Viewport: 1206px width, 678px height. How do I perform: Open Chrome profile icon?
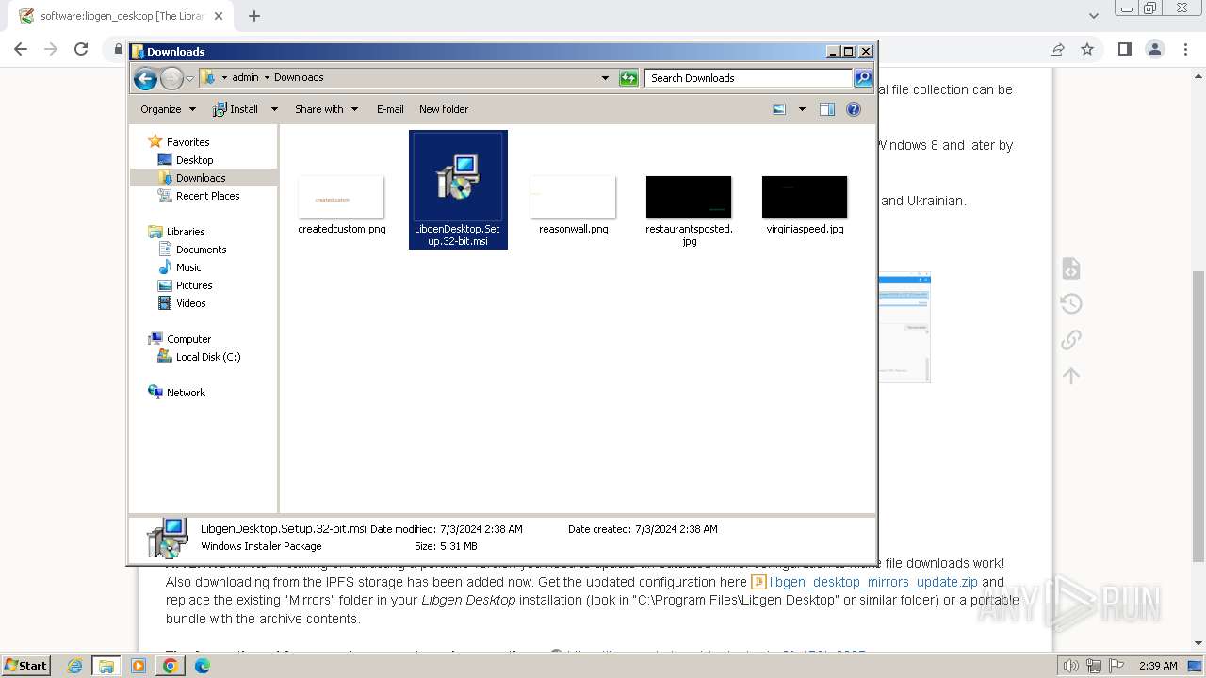(1155, 49)
